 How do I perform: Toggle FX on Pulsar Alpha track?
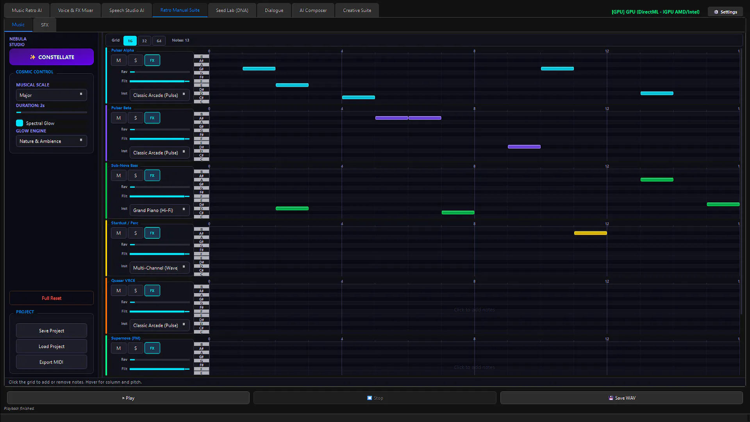click(152, 61)
